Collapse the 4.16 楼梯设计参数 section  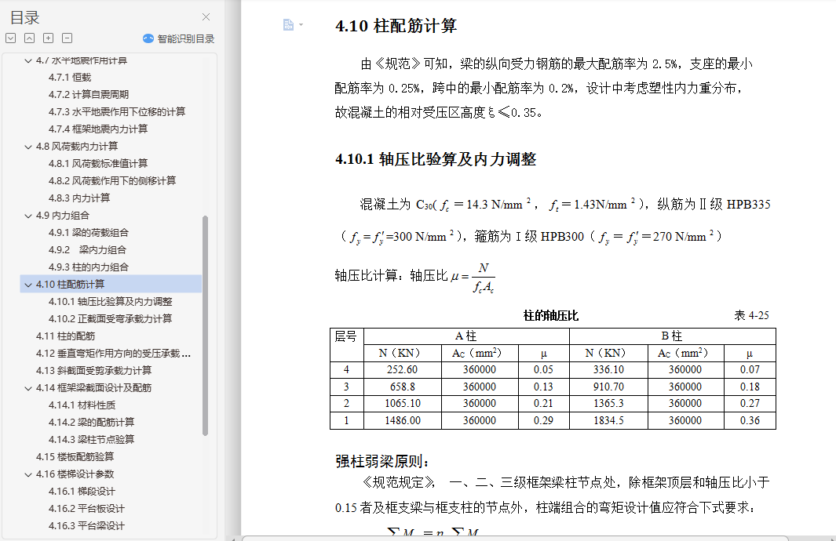point(28,475)
